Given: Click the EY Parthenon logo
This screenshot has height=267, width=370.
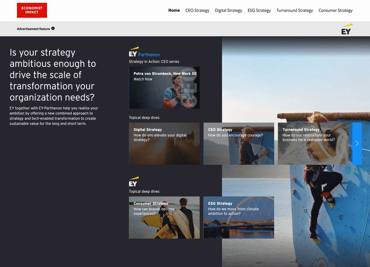Looking at the screenshot, I should point(144,52).
